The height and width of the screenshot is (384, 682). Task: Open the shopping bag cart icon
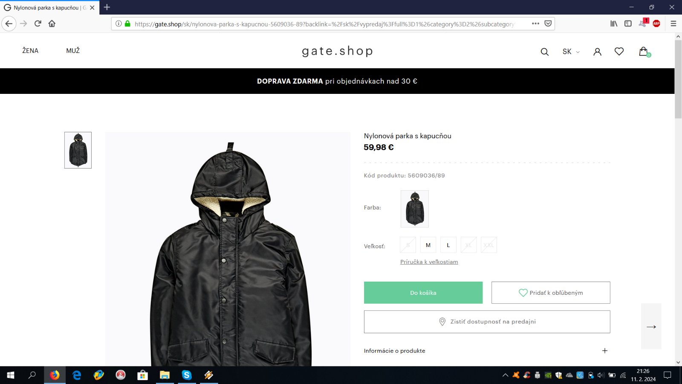tap(644, 52)
